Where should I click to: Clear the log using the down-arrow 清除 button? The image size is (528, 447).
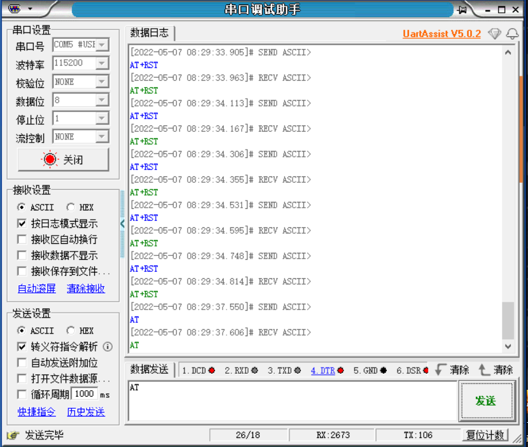pyautogui.click(x=452, y=370)
